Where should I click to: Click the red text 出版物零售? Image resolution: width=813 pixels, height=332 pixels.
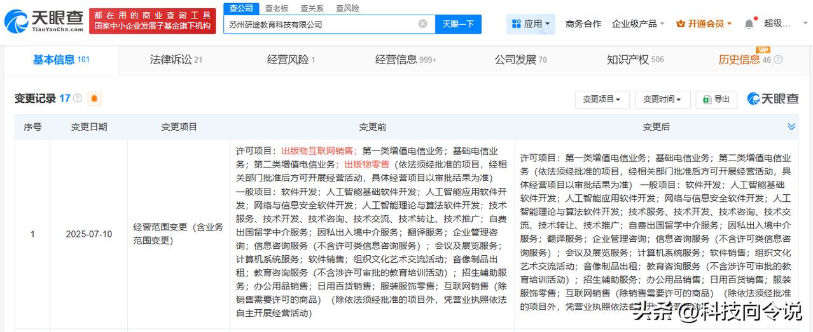coord(367,164)
